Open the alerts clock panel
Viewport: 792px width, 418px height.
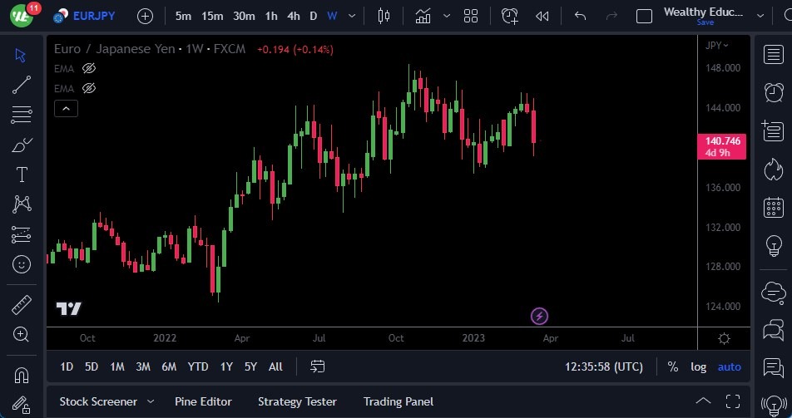pyautogui.click(x=774, y=91)
